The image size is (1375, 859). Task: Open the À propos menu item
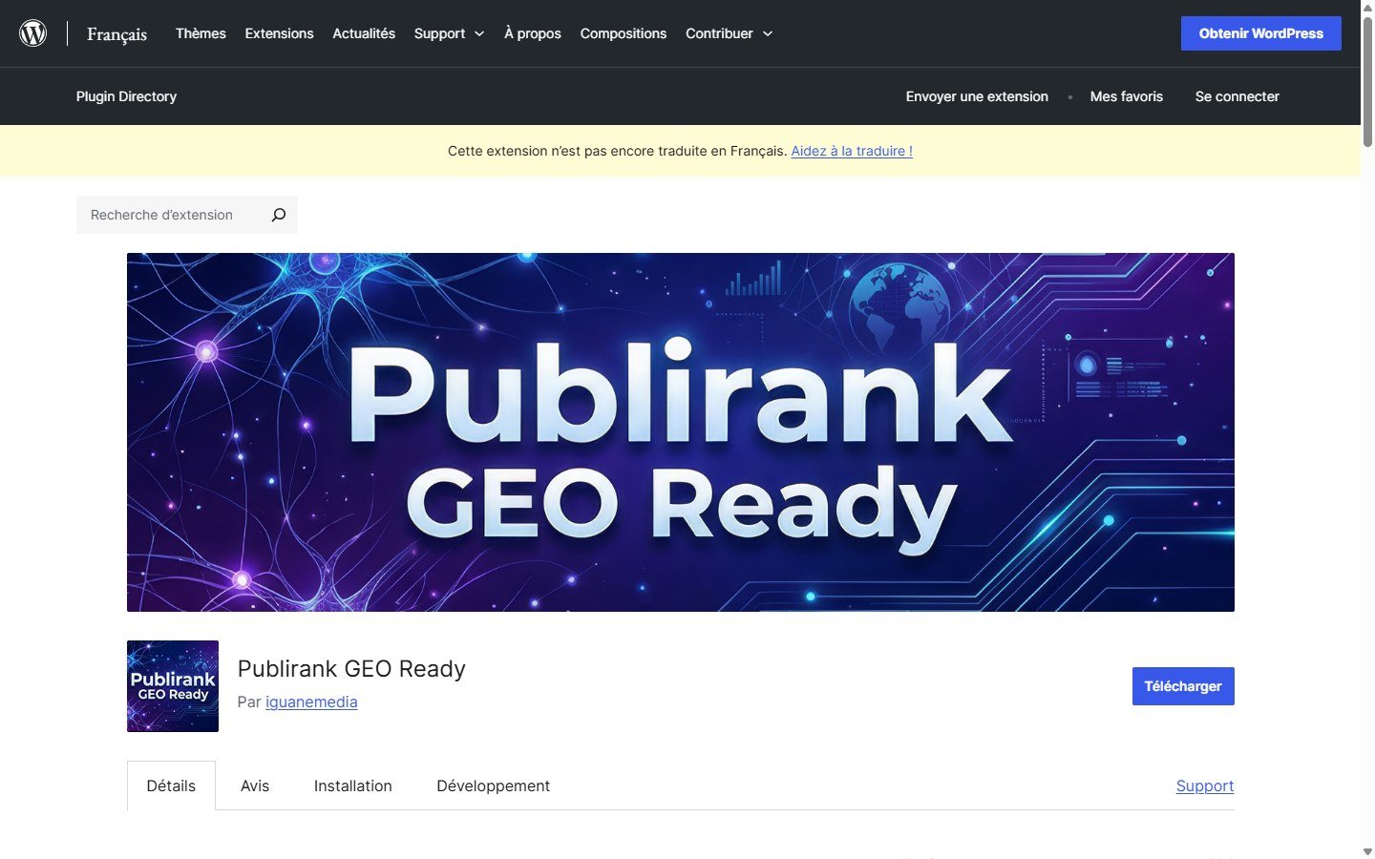[x=533, y=33]
